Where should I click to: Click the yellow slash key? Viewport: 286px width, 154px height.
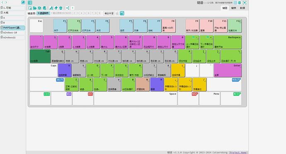coord(199,84)
